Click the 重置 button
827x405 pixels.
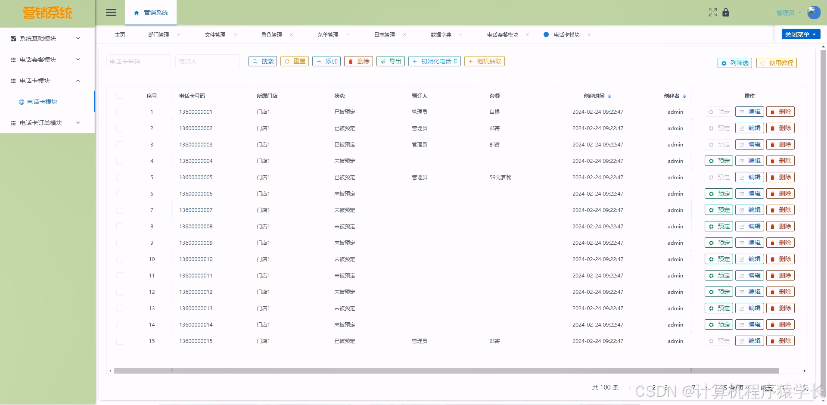pyautogui.click(x=295, y=61)
